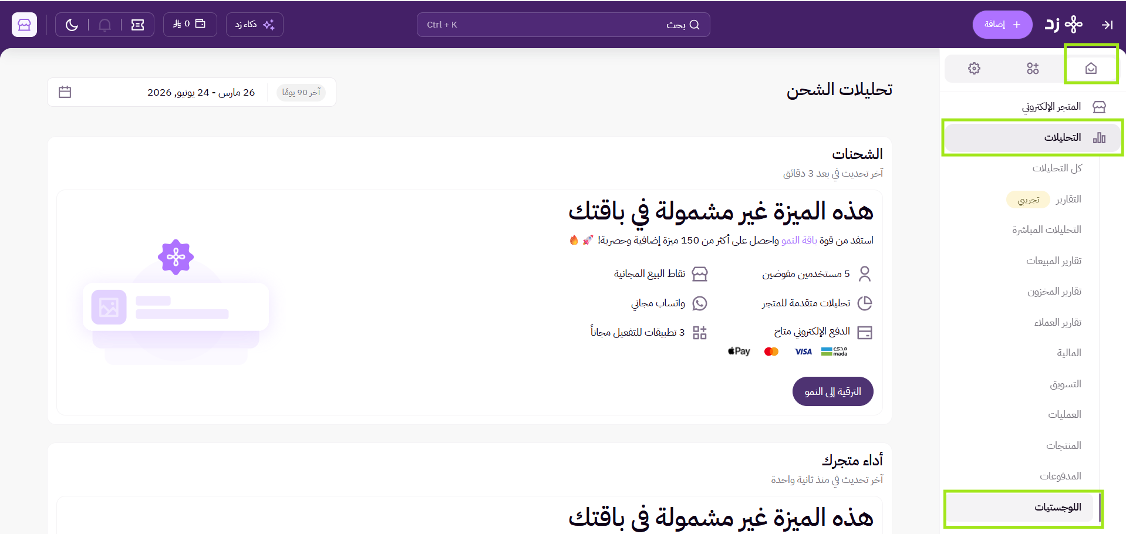Click the تحليلات الشحن page title
This screenshot has width=1126, height=534.
(839, 90)
